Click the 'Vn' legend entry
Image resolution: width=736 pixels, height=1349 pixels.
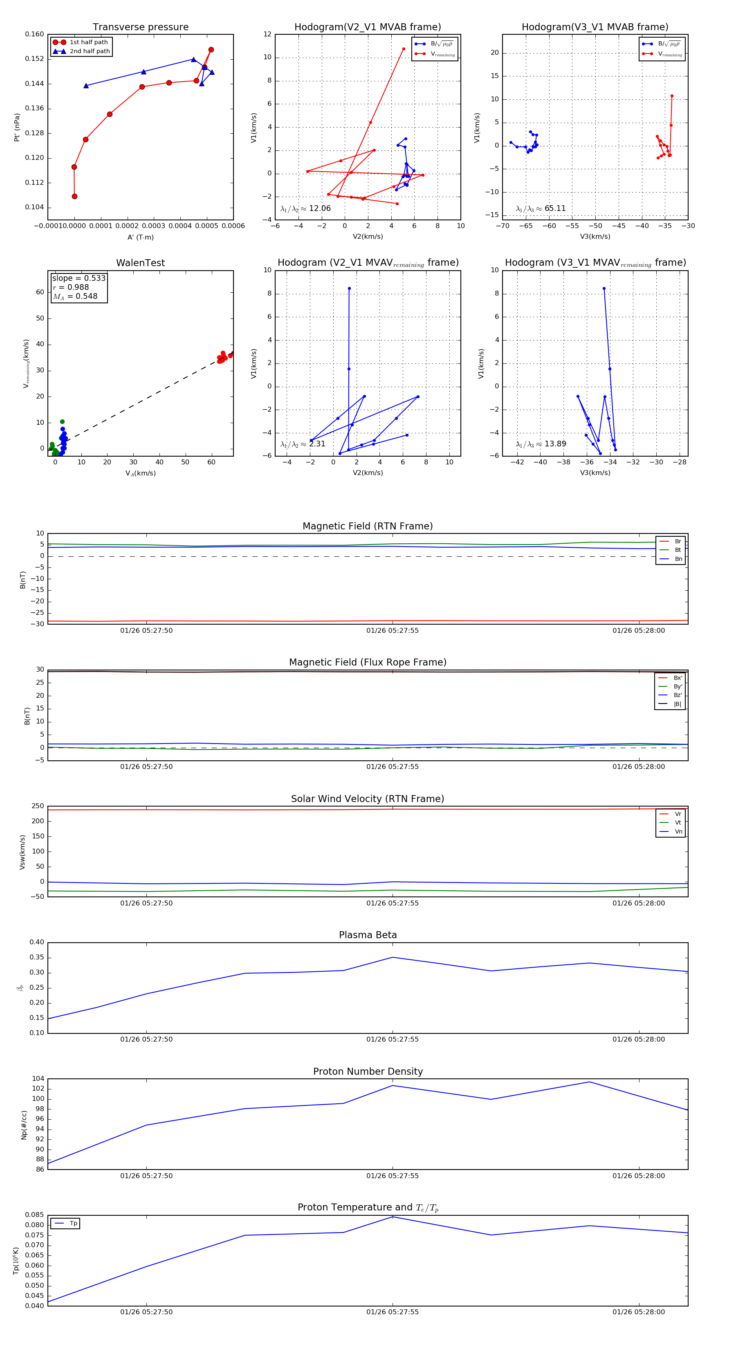point(671,831)
